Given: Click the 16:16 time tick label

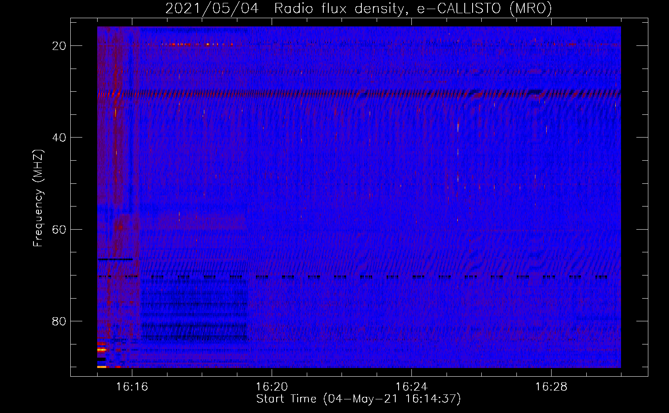Looking at the screenshot, I should tap(132, 387).
